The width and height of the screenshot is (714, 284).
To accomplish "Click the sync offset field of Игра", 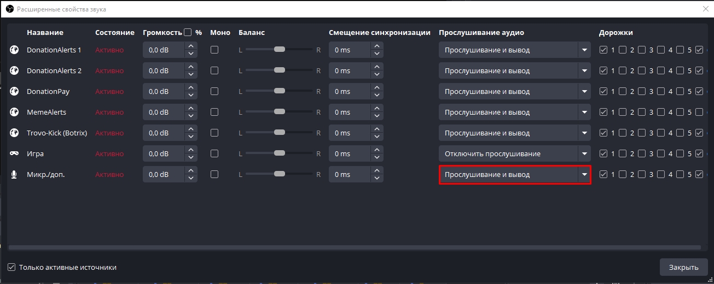I will coord(350,153).
